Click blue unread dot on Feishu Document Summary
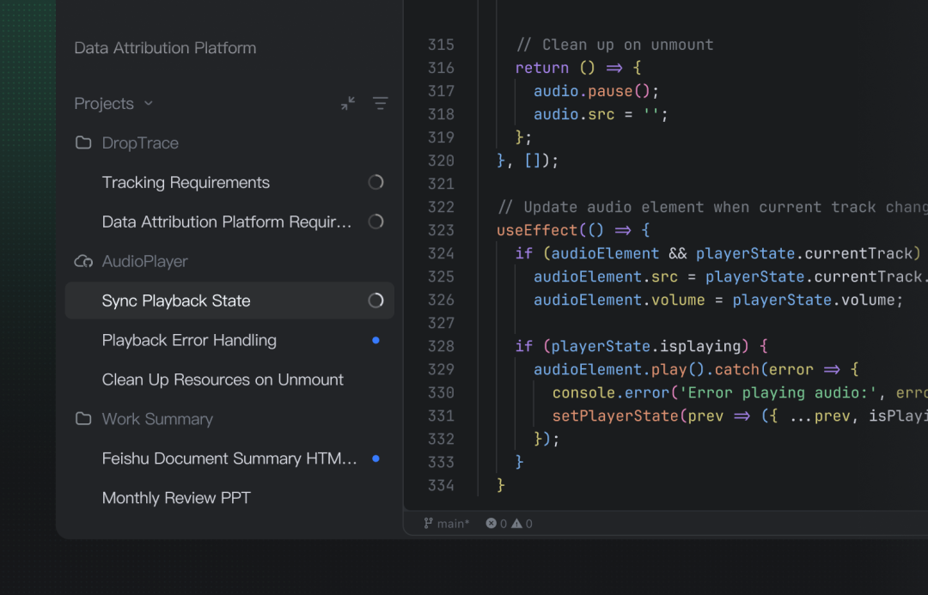This screenshot has width=928, height=595. coord(375,458)
